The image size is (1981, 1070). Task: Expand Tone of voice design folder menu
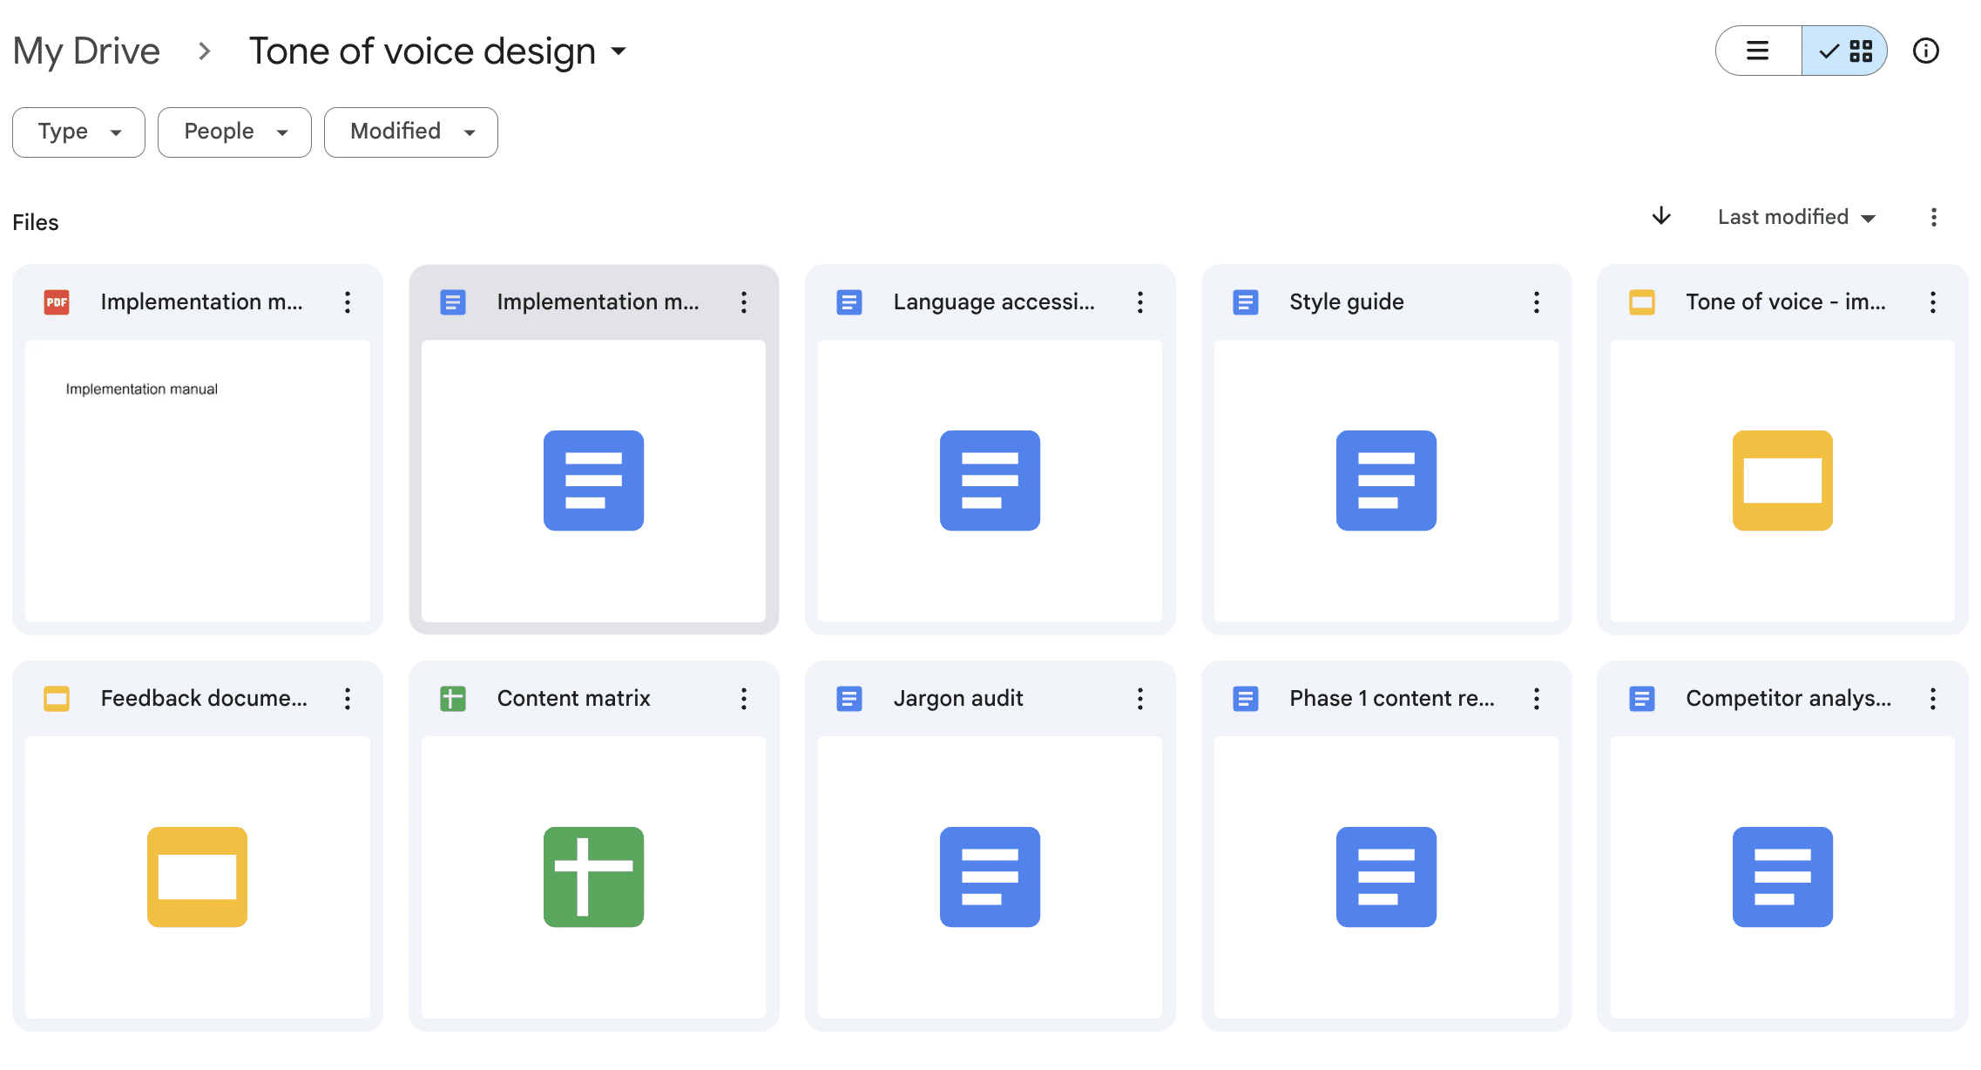pyautogui.click(x=618, y=51)
